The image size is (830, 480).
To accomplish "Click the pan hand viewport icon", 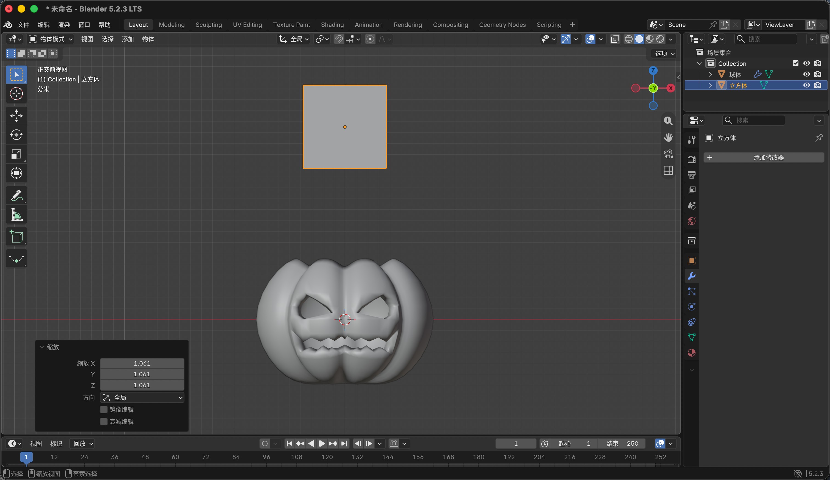I will point(668,137).
